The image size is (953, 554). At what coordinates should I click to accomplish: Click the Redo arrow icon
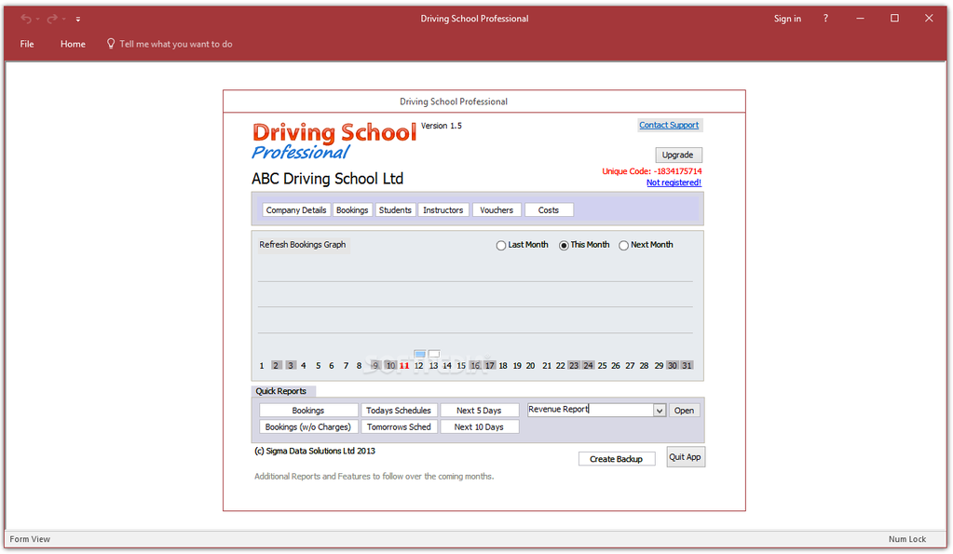pos(52,19)
